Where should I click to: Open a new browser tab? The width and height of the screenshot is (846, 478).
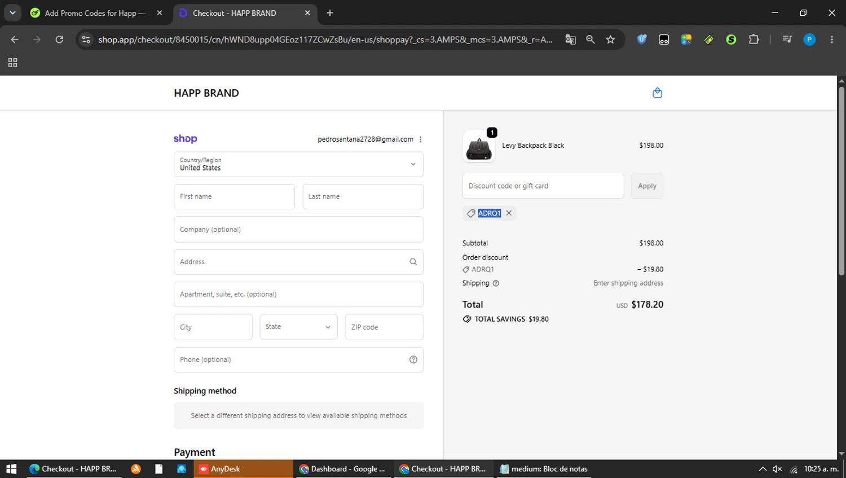[x=330, y=13]
